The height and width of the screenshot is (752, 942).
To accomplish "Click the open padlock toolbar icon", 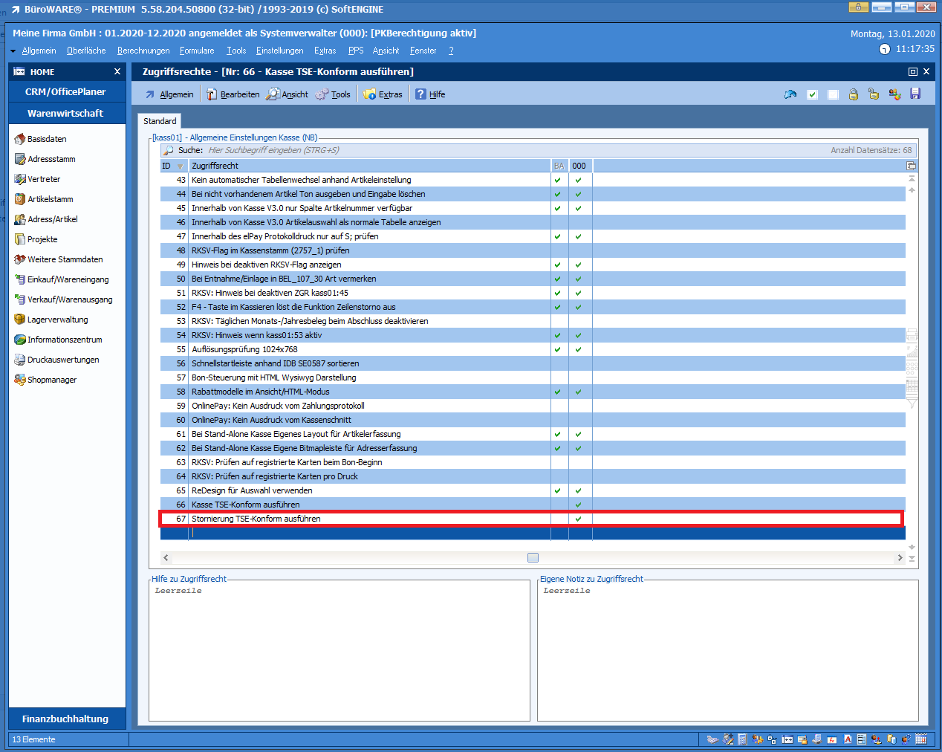I will [874, 94].
